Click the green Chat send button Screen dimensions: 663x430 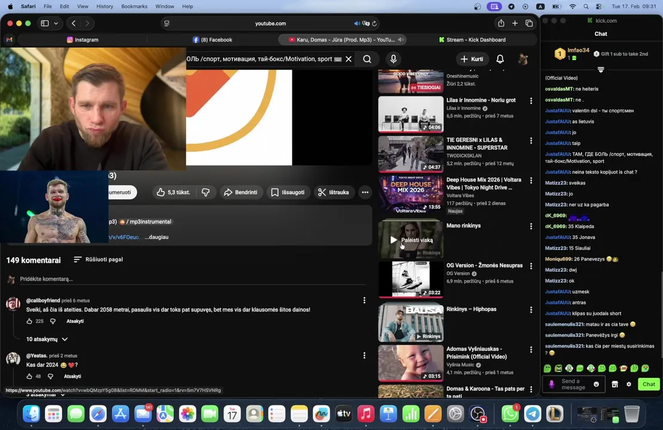(649, 384)
